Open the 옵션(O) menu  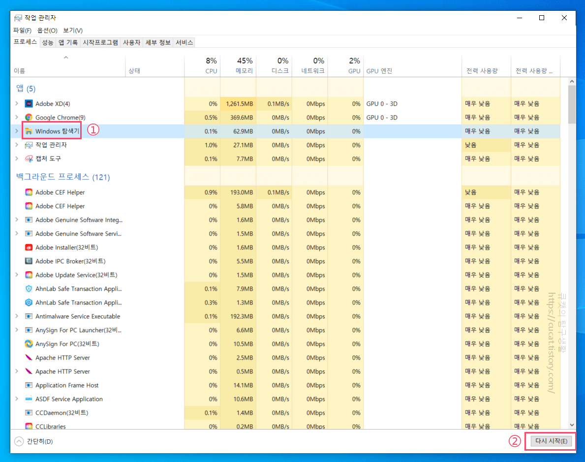click(x=47, y=30)
